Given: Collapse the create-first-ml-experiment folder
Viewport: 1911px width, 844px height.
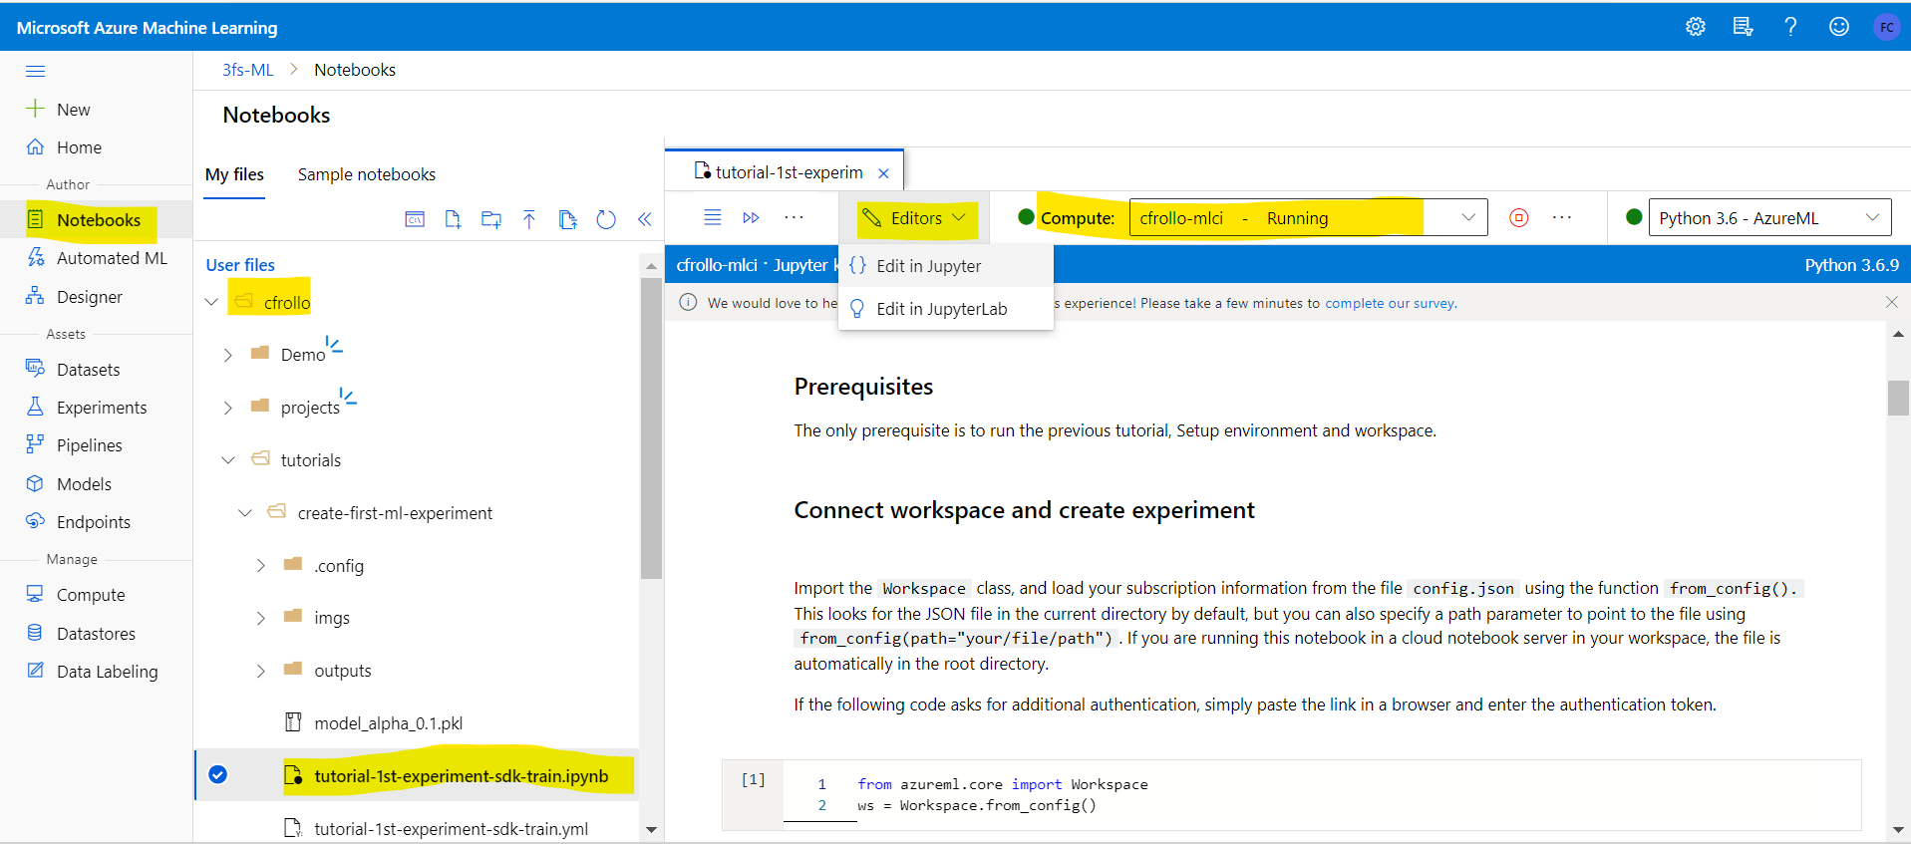Looking at the screenshot, I should tap(245, 512).
